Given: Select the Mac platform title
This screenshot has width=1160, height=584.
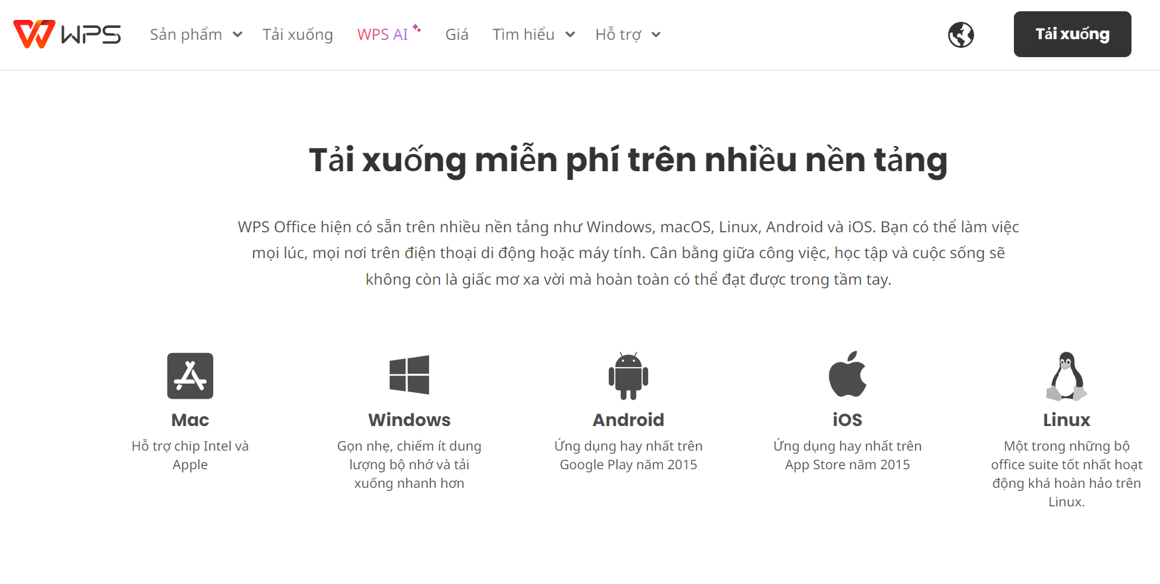Looking at the screenshot, I should 190,420.
